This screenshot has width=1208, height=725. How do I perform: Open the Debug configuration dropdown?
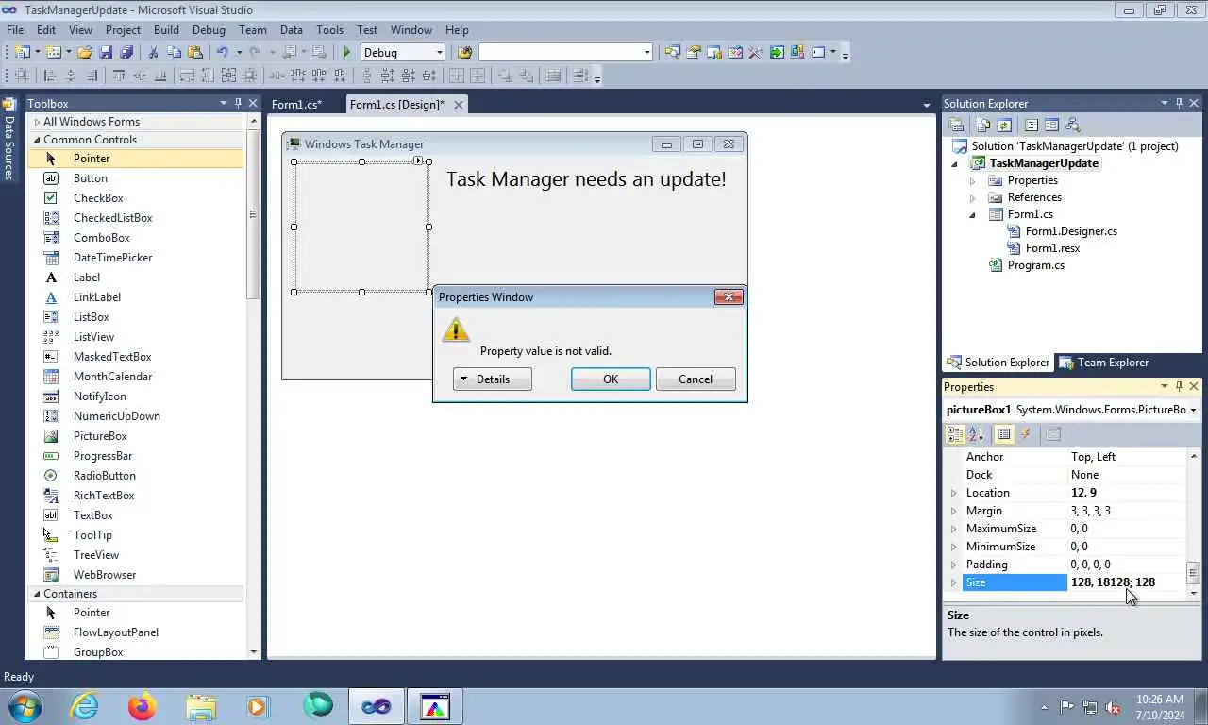(x=439, y=53)
